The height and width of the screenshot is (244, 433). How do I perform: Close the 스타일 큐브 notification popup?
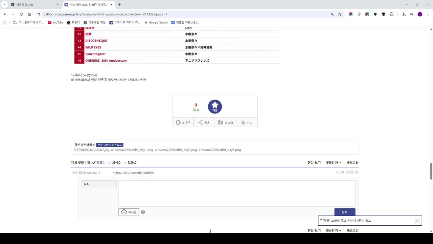pyautogui.click(x=417, y=221)
